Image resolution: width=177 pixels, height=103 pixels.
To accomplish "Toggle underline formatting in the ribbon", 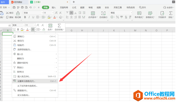I will pyautogui.click(x=33, y=17).
